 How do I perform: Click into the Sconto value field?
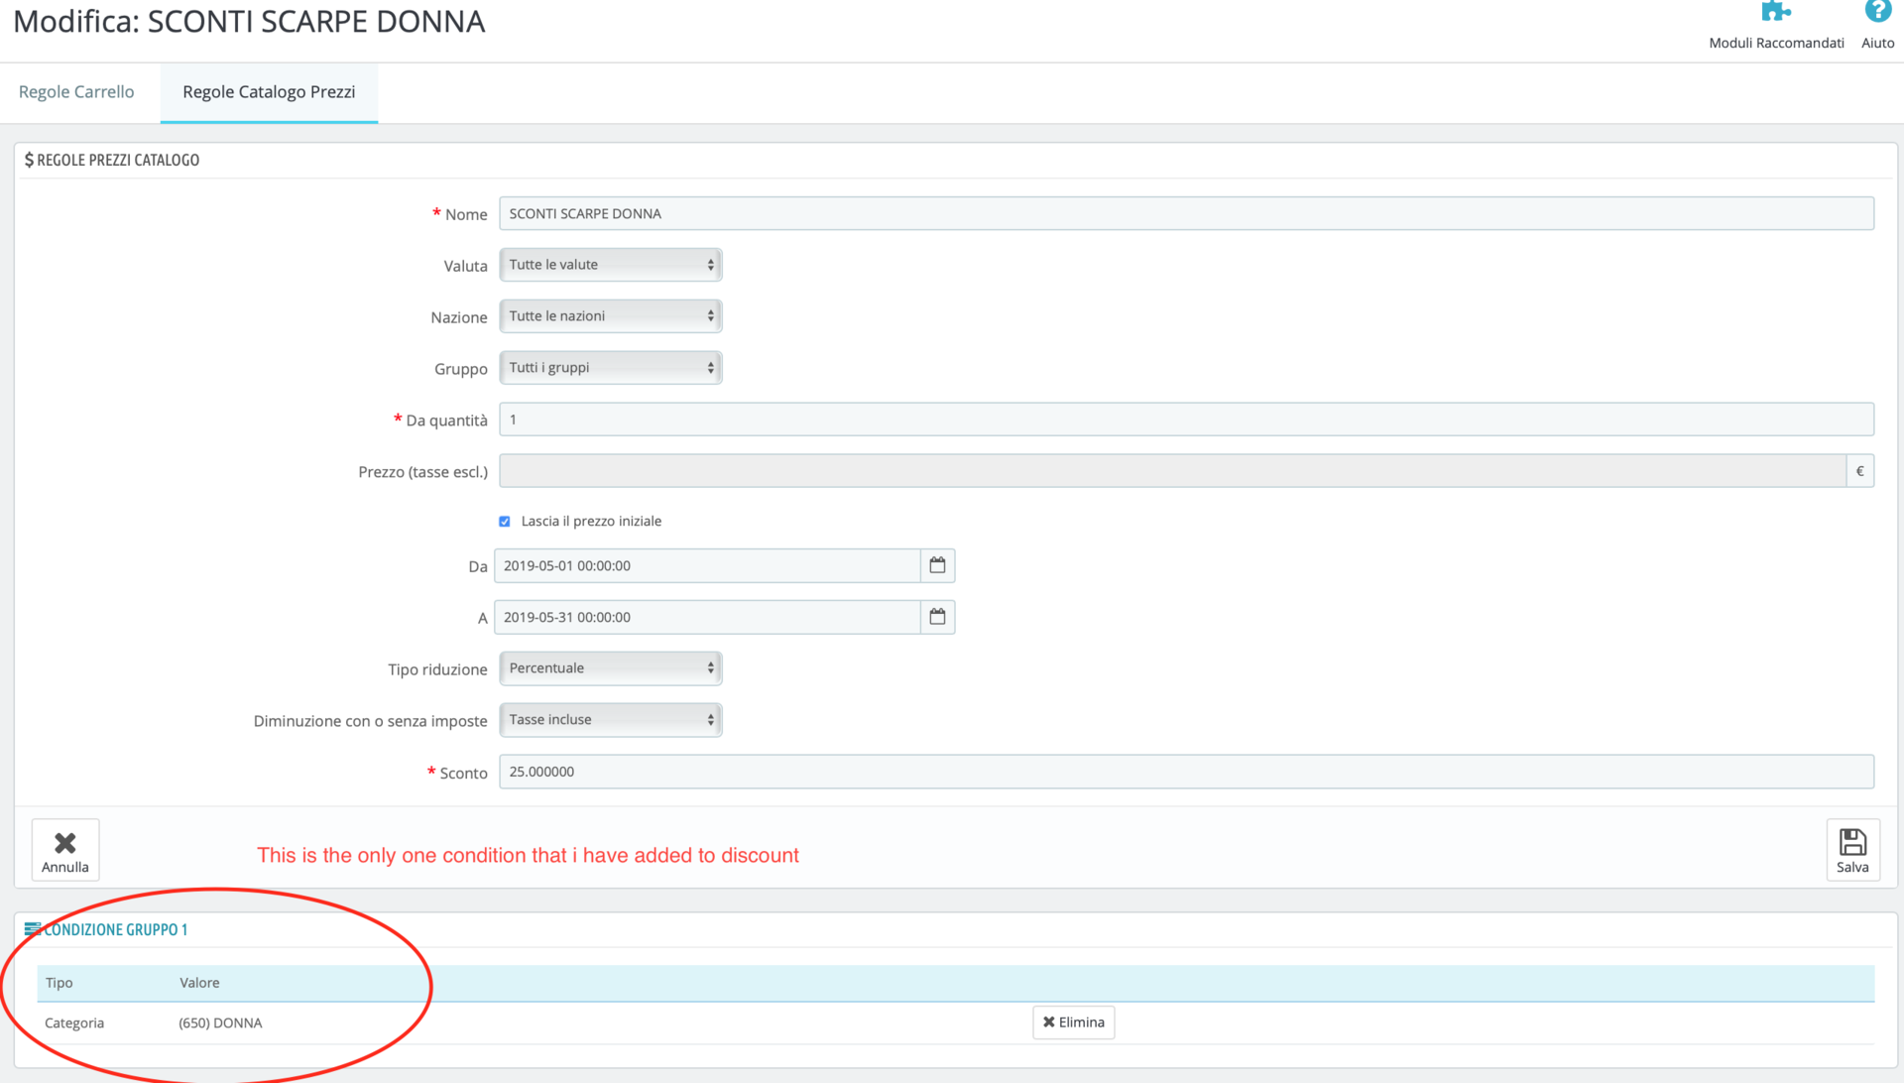coord(1185,772)
